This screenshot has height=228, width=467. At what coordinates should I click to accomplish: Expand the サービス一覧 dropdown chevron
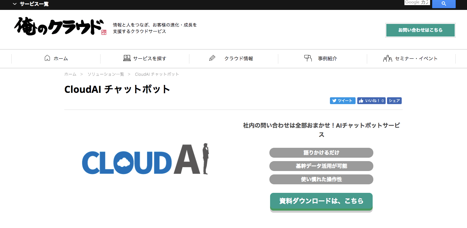(14, 4)
